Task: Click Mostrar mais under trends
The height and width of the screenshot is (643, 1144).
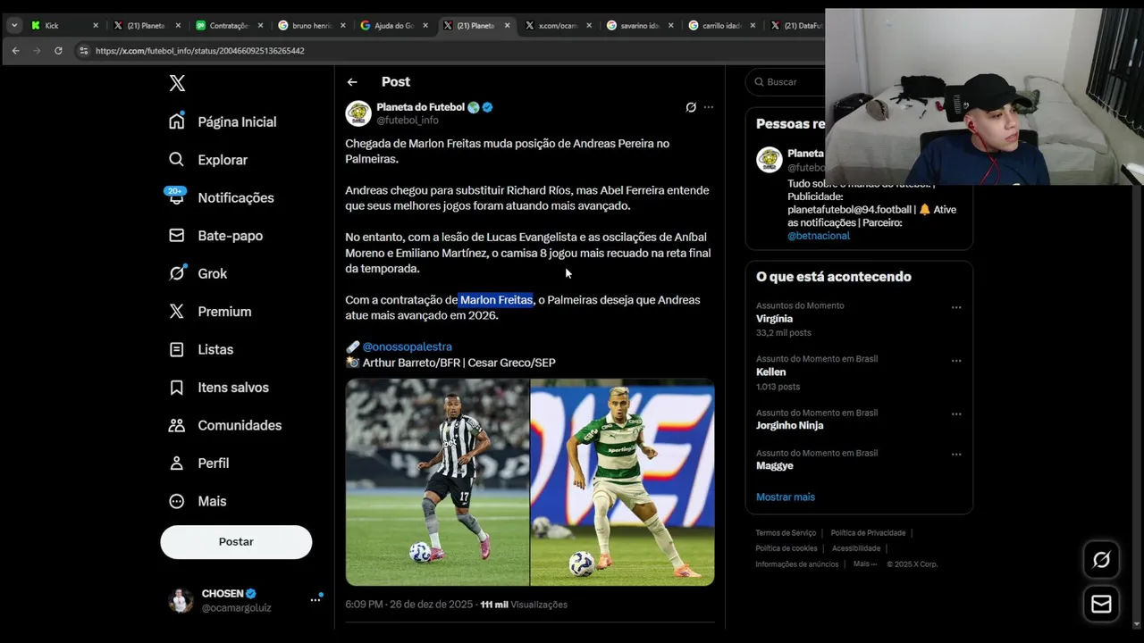Action: 786,497
